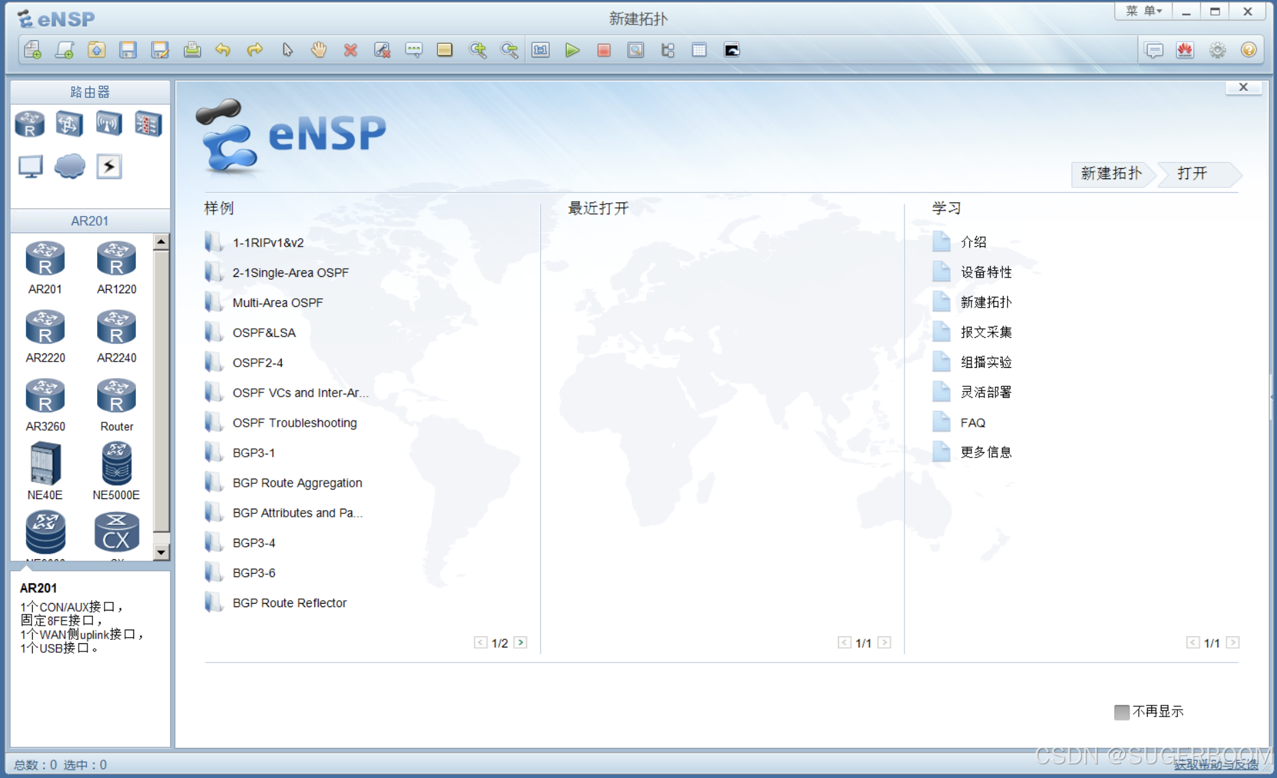Select the connection cable lightning icon

(x=109, y=166)
